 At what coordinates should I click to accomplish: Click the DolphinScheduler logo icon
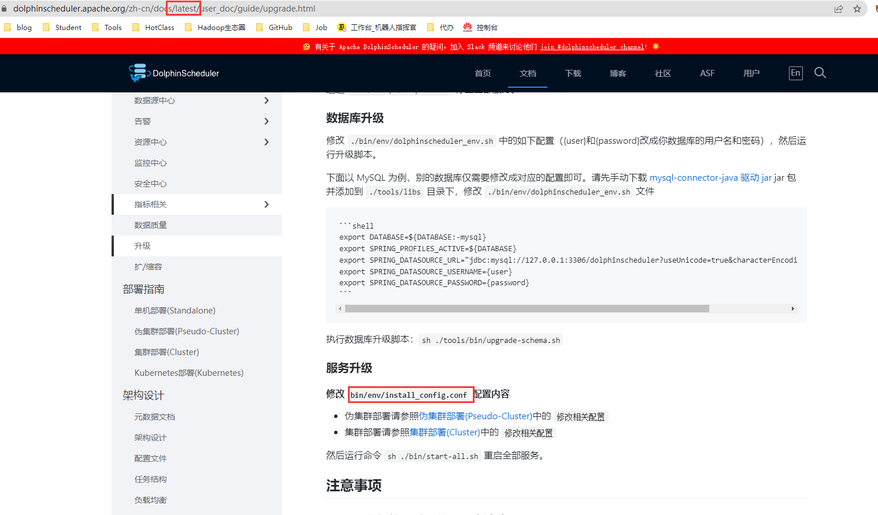(x=139, y=73)
